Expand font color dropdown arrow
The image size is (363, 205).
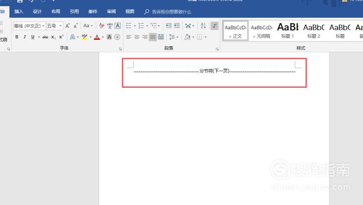pyautogui.click(x=103, y=37)
